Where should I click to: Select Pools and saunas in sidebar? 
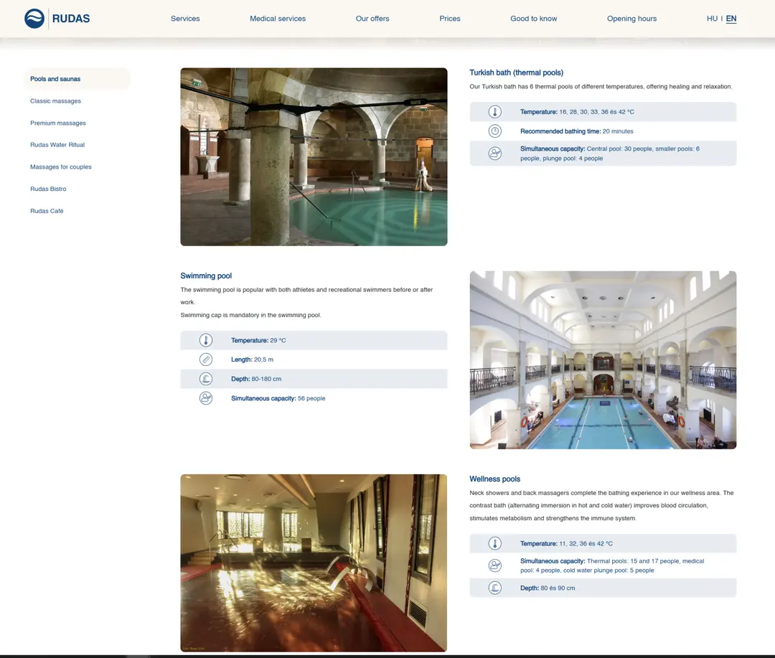coord(77,79)
